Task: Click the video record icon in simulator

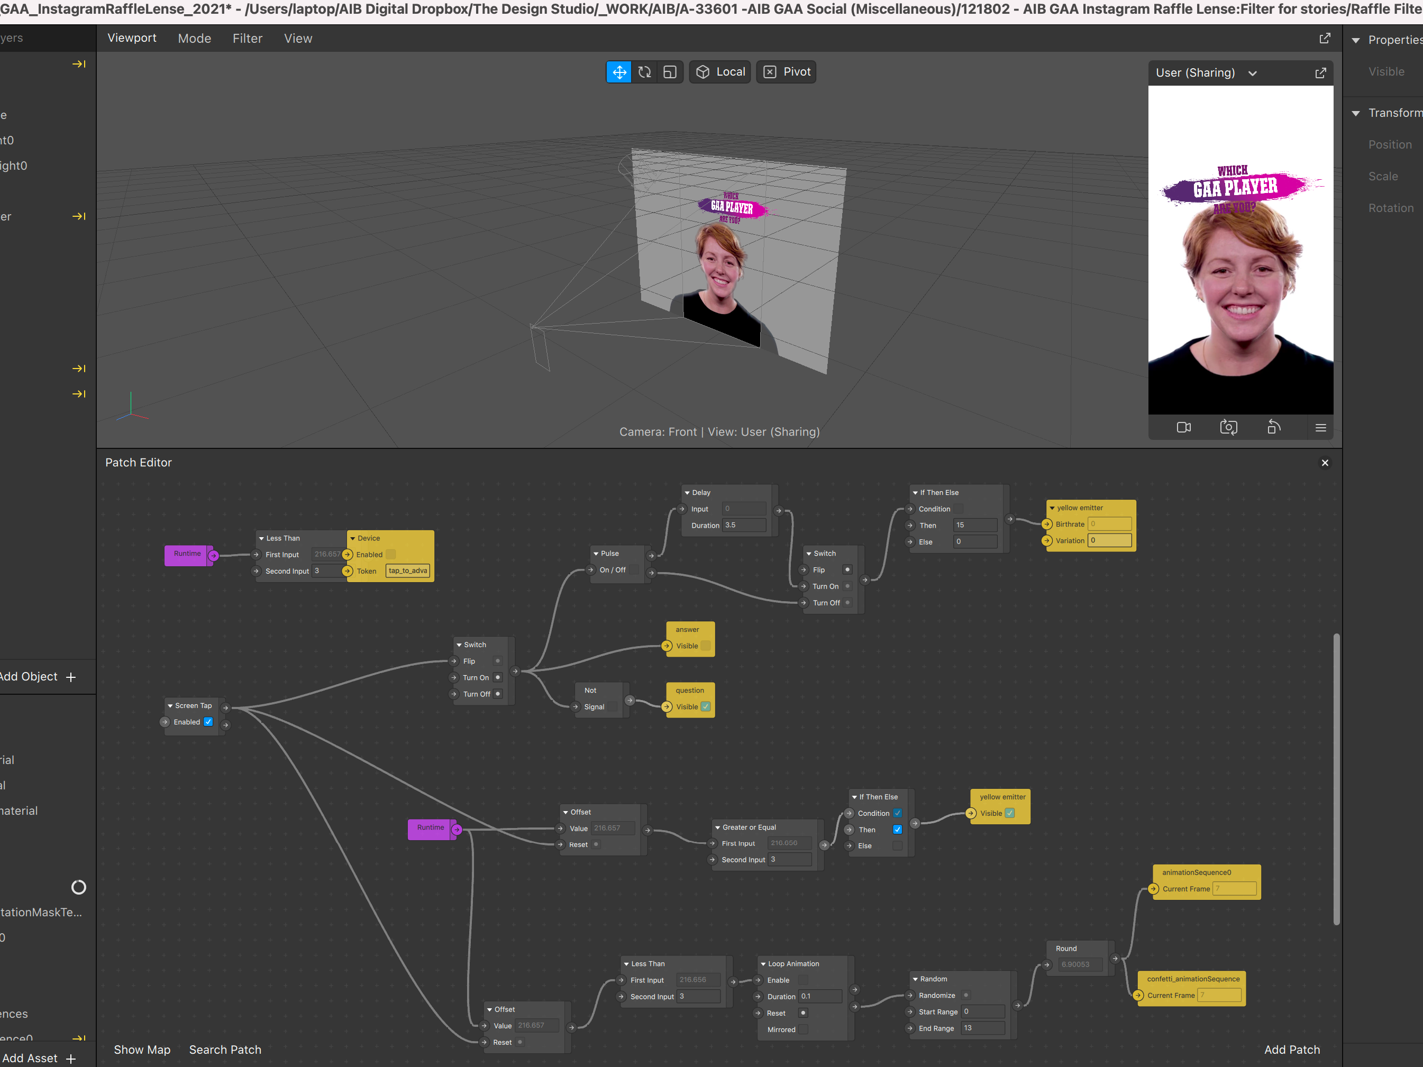Action: (1184, 427)
